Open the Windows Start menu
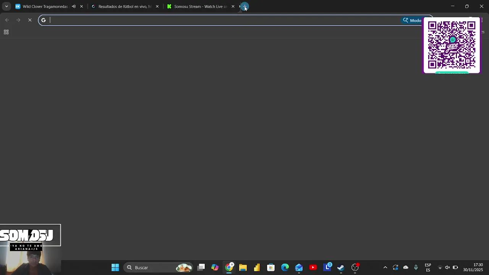 (115, 267)
